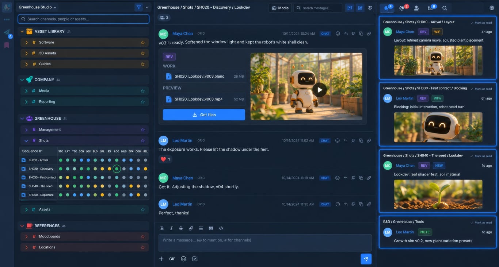Copy link of Leo Martin's 'Perfect, thanks!' message

(369, 204)
